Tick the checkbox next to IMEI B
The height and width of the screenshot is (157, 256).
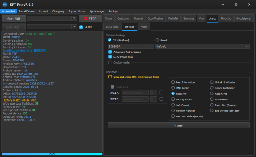[161, 99]
